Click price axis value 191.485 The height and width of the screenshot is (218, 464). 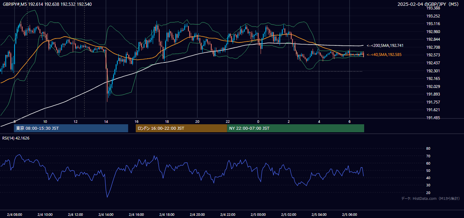pos(433,118)
